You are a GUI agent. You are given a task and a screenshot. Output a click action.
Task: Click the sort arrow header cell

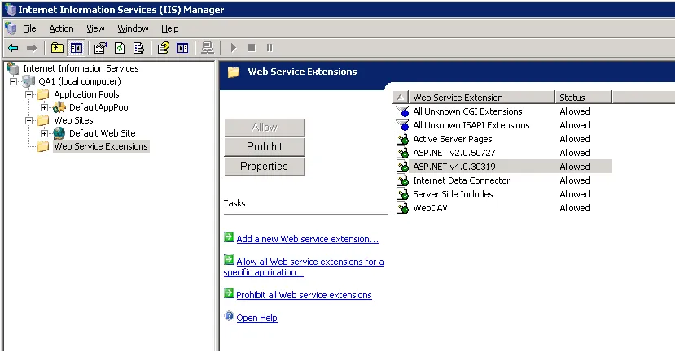pyautogui.click(x=401, y=97)
